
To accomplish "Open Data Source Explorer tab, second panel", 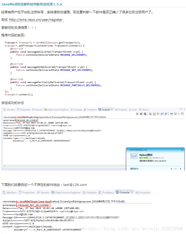I will coord(66,192).
